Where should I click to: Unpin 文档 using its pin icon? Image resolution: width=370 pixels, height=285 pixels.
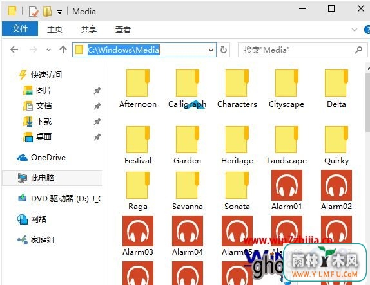(97, 106)
